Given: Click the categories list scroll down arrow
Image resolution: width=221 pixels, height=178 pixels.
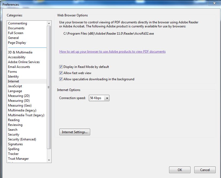Looking at the screenshot, I should coord(49,160).
